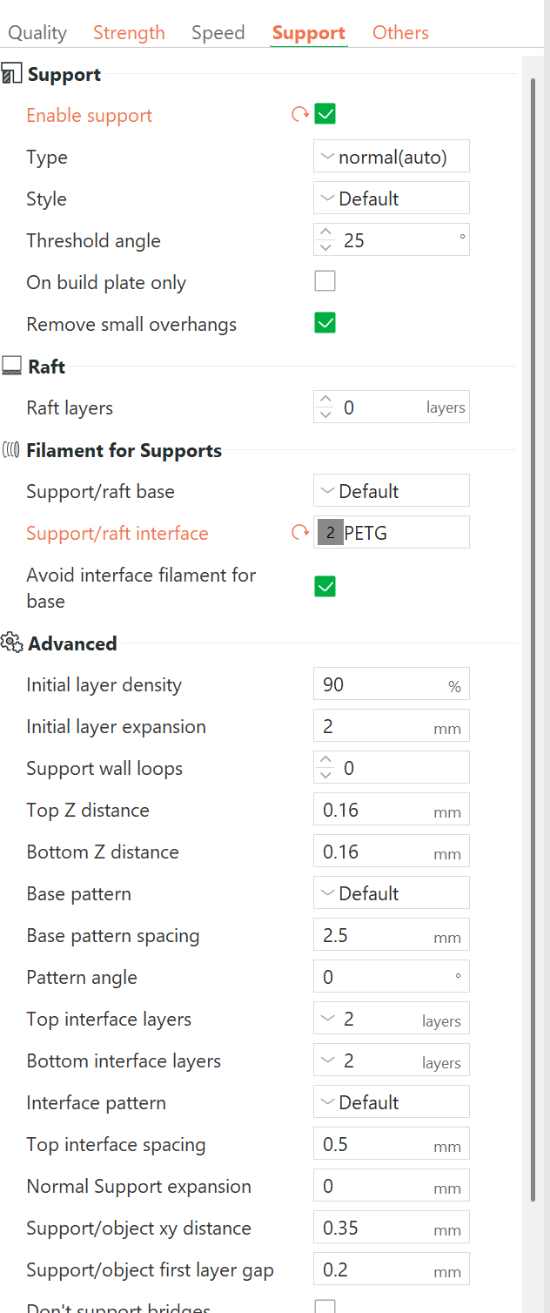Open the Strength tab

tap(129, 33)
